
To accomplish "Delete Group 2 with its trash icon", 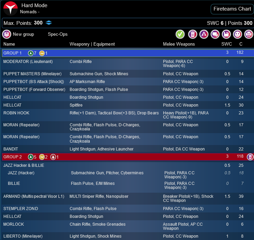I will click(250, 157).
